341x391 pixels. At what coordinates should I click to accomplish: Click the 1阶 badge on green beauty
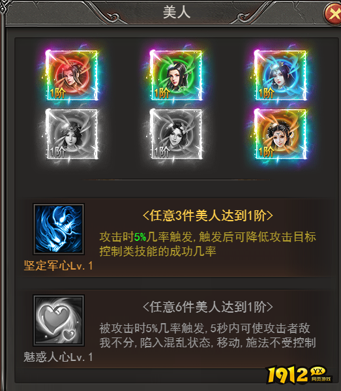pyautogui.click(x=162, y=93)
